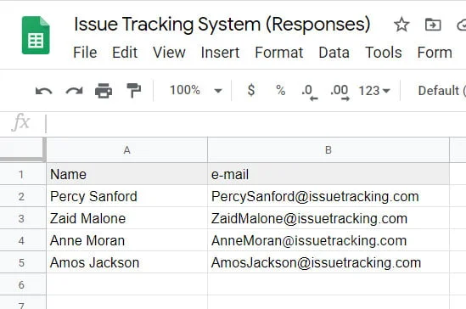Open the Insert menu
This screenshot has width=466, height=309.
pos(220,53)
